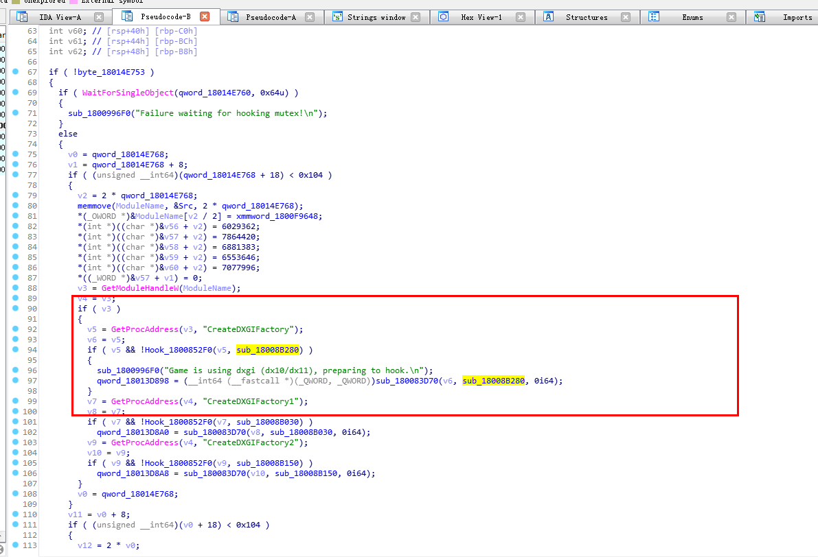The width and height of the screenshot is (818, 557).
Task: Click the value 7077996
Action: click(x=238, y=268)
